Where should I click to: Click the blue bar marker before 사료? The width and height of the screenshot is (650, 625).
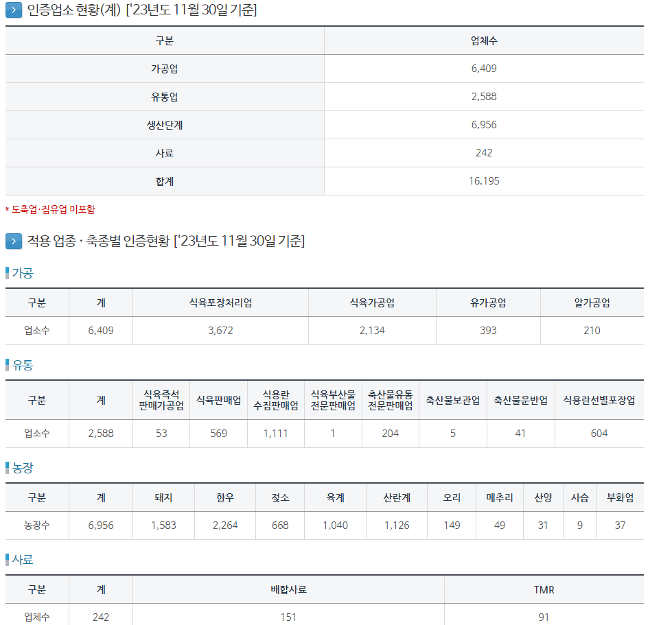(8, 560)
